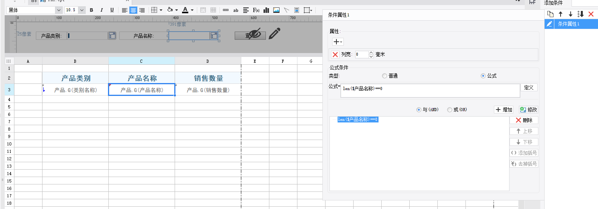Click the 修改 button
The height and width of the screenshot is (209, 598).
(x=529, y=110)
